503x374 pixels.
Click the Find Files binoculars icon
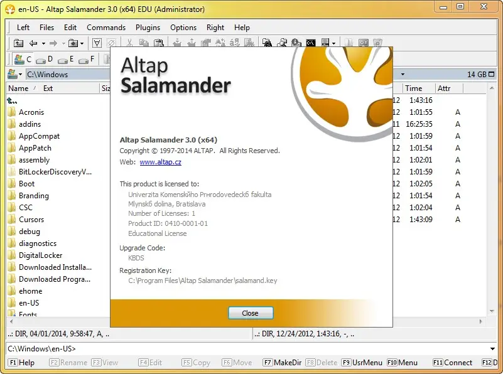point(267,43)
